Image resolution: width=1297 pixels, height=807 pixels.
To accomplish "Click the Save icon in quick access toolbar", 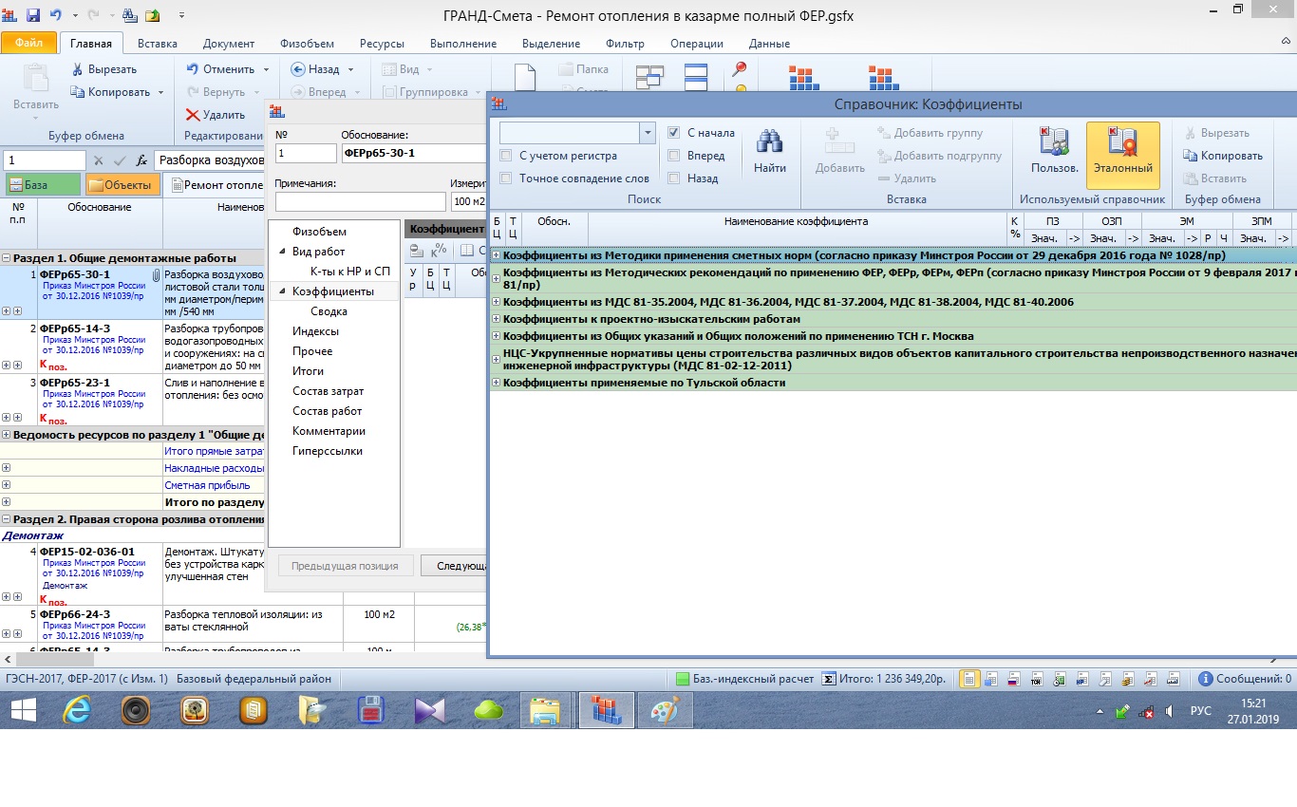I will click(x=34, y=15).
